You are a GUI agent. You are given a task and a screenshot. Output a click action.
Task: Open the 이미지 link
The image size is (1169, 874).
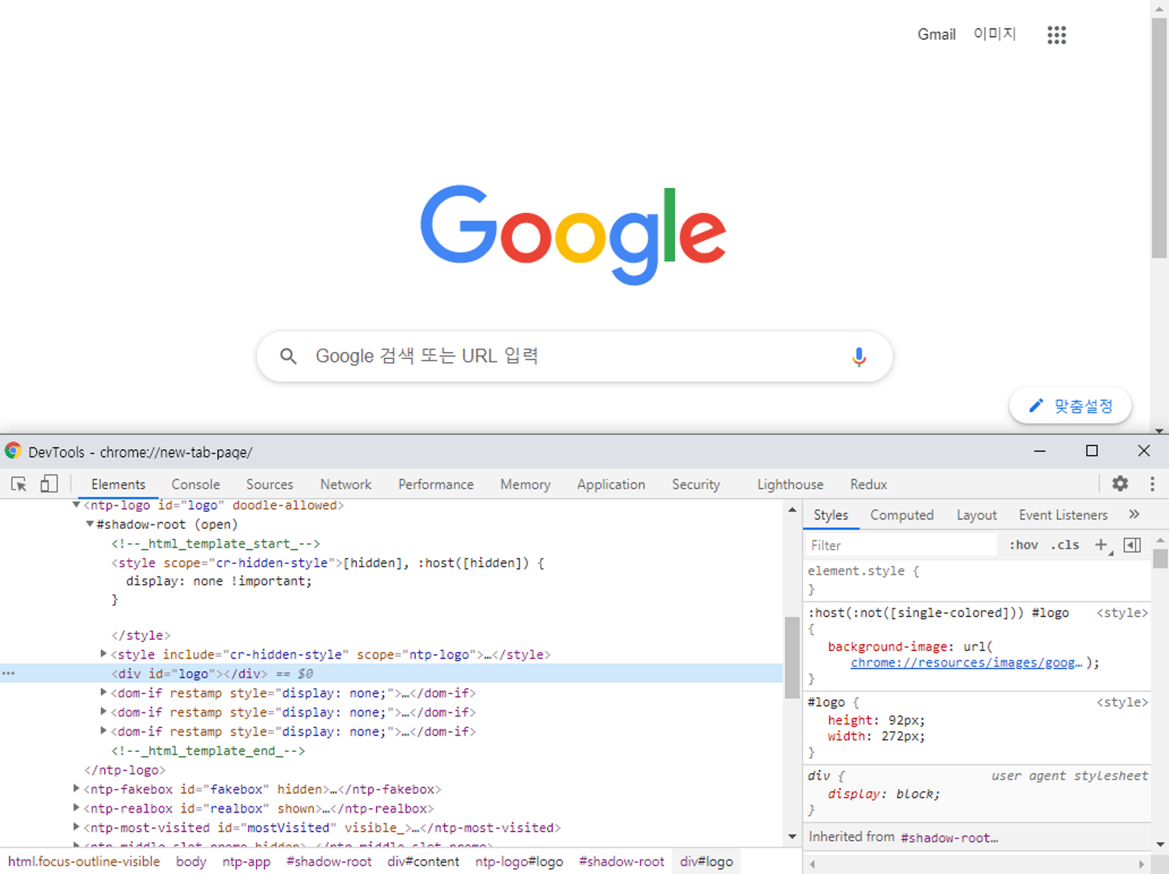(995, 34)
